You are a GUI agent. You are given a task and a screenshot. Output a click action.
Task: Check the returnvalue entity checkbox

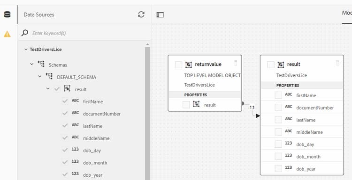tap(178, 65)
